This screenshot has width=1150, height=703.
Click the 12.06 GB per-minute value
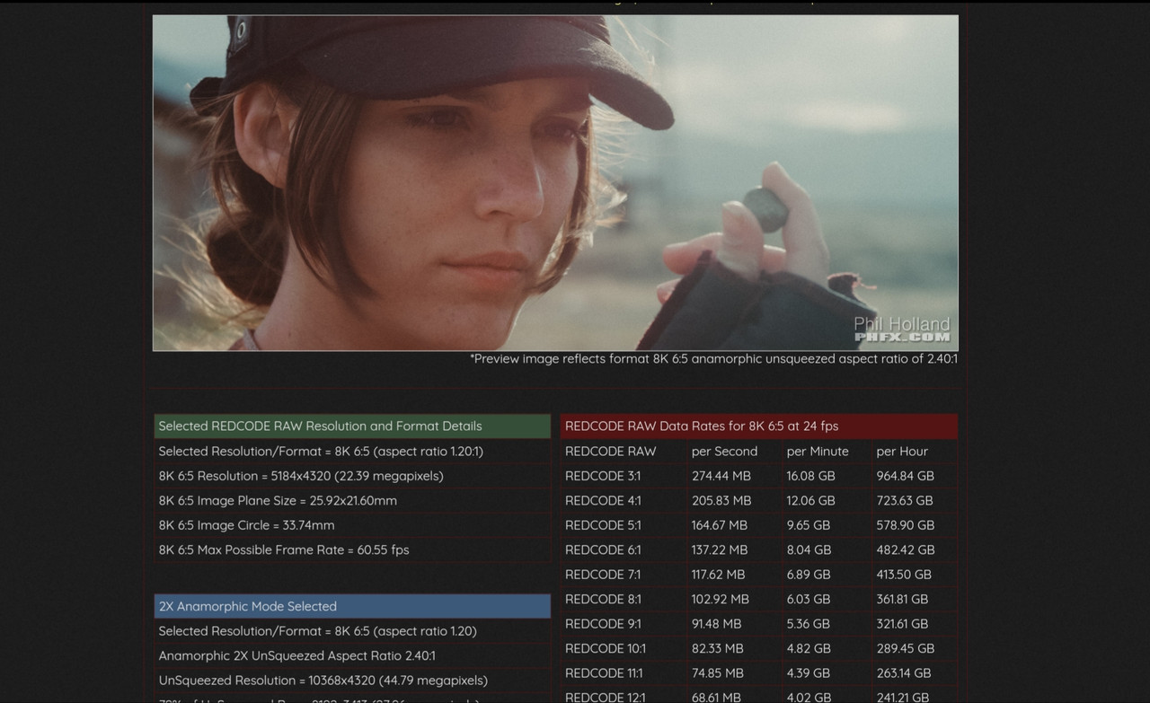click(x=811, y=501)
